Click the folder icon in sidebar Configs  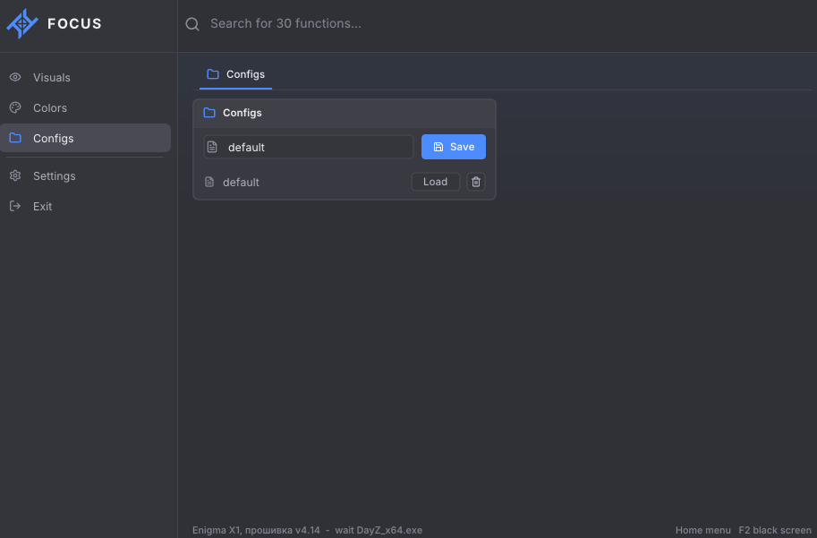(x=15, y=138)
